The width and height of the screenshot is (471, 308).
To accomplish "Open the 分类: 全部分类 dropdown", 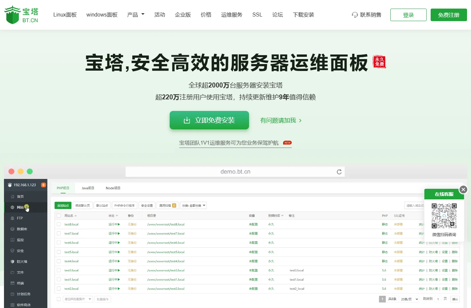I will (x=193, y=205).
